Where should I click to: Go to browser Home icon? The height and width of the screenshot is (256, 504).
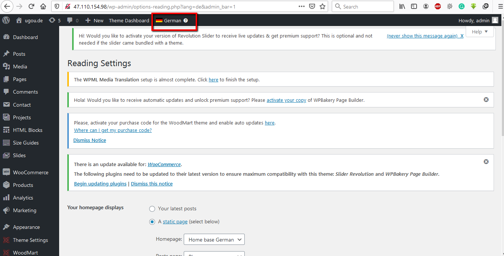[x=43, y=6]
